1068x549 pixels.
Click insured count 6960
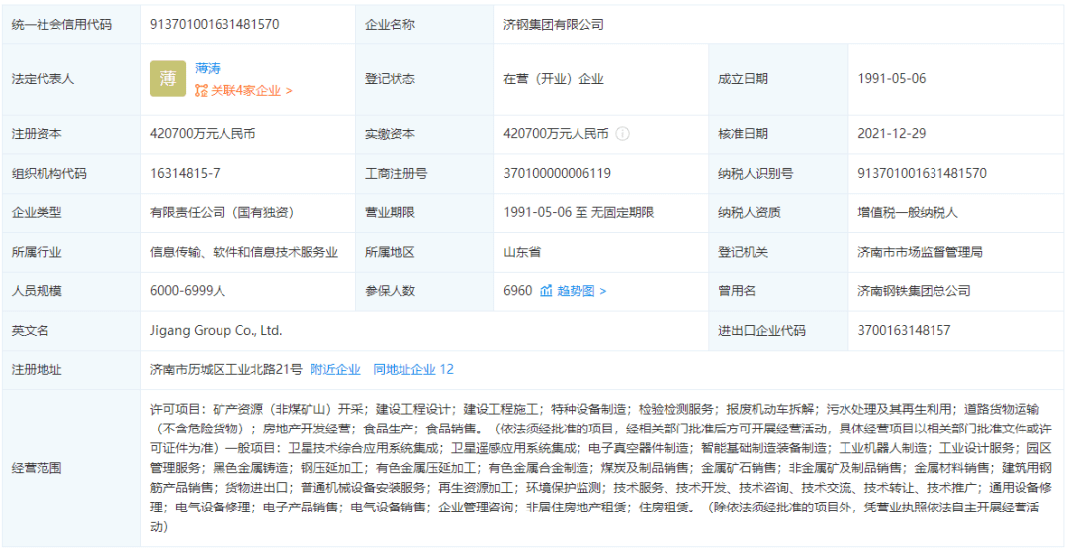click(517, 291)
